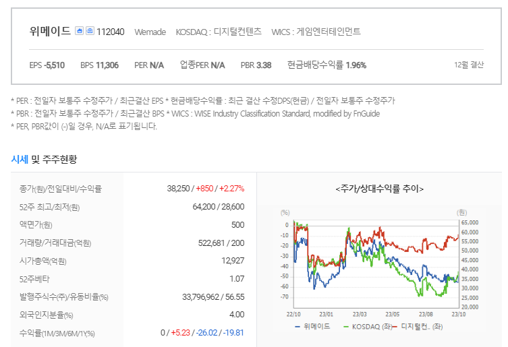Select the 64,200 / 28,600 value
Image resolution: width=508 pixels, height=347 pixels.
point(219,207)
